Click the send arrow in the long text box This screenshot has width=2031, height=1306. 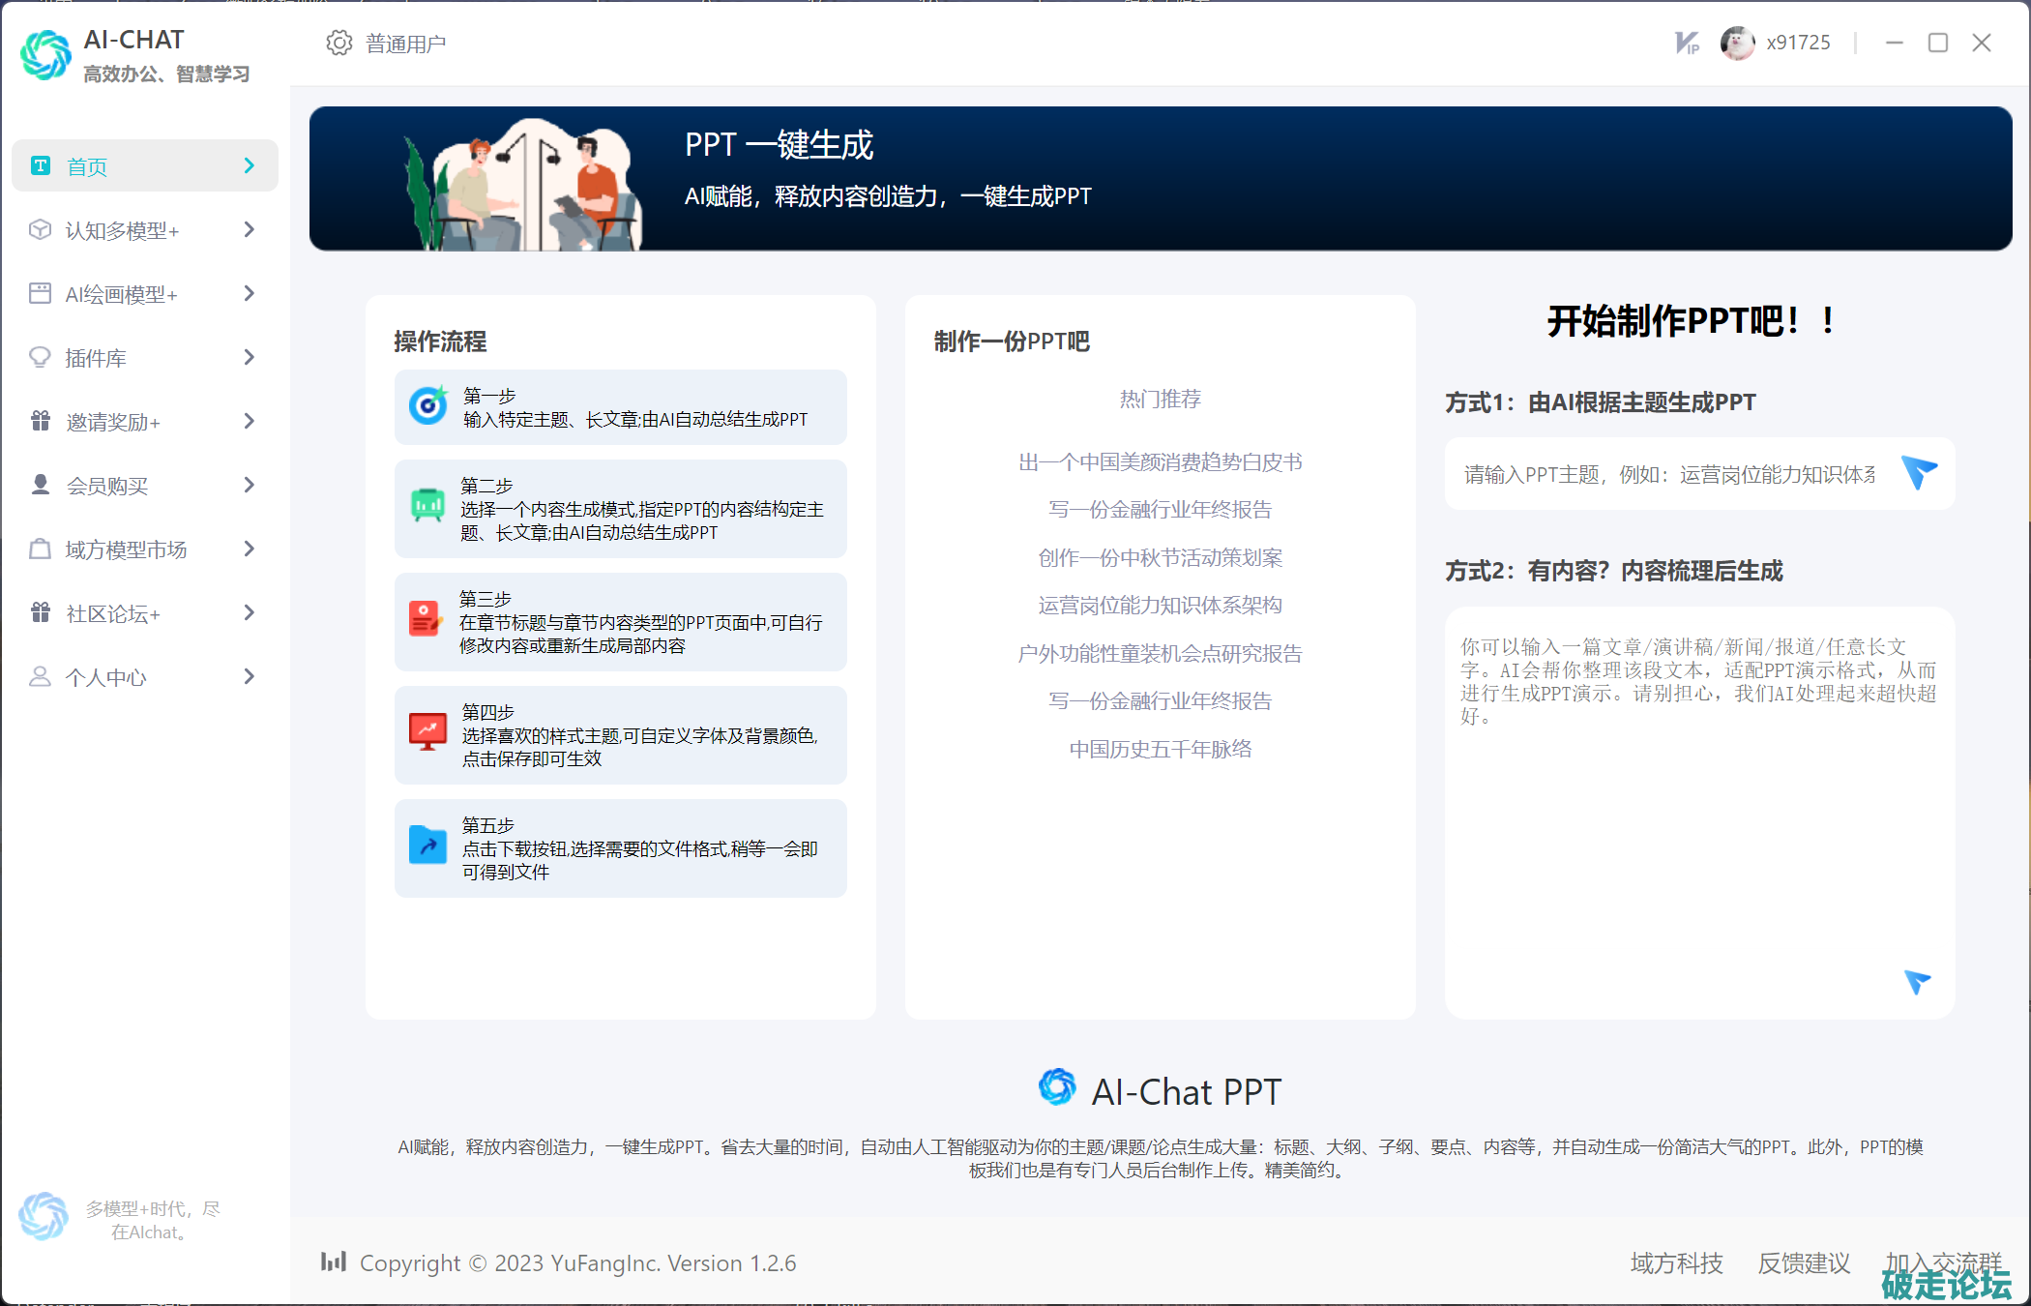tap(1916, 981)
